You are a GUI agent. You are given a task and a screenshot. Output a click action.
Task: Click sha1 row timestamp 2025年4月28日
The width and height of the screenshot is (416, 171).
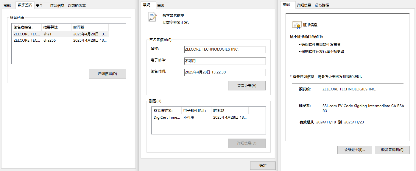pyautogui.click(x=90, y=34)
